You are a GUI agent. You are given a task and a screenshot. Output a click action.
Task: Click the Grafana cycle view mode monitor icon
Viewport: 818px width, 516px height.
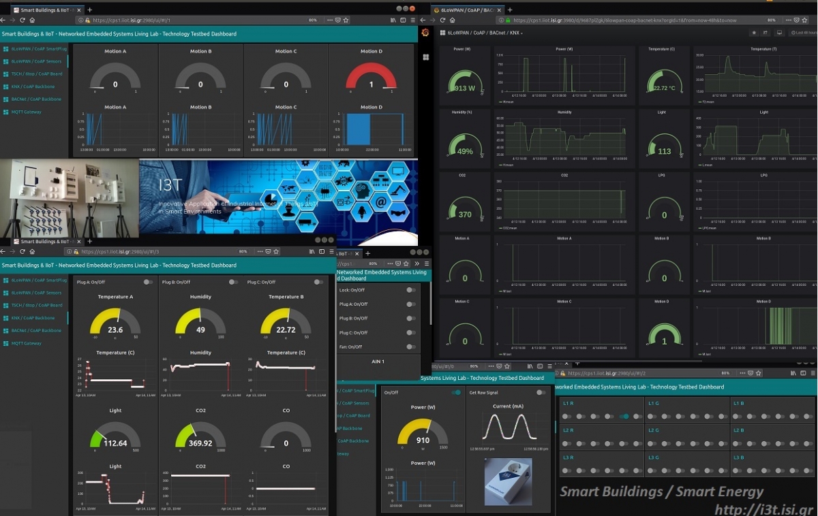(x=779, y=33)
